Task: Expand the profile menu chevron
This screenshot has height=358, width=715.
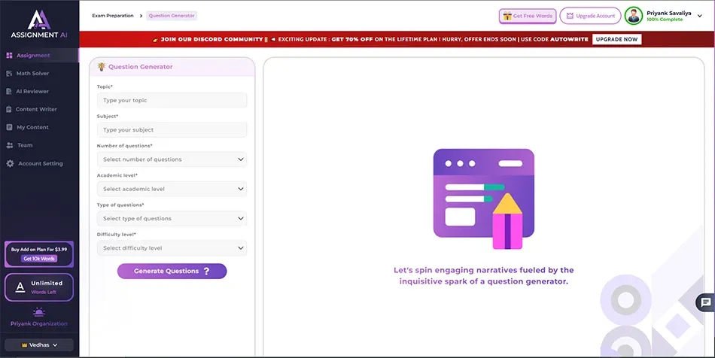Action: (700, 16)
